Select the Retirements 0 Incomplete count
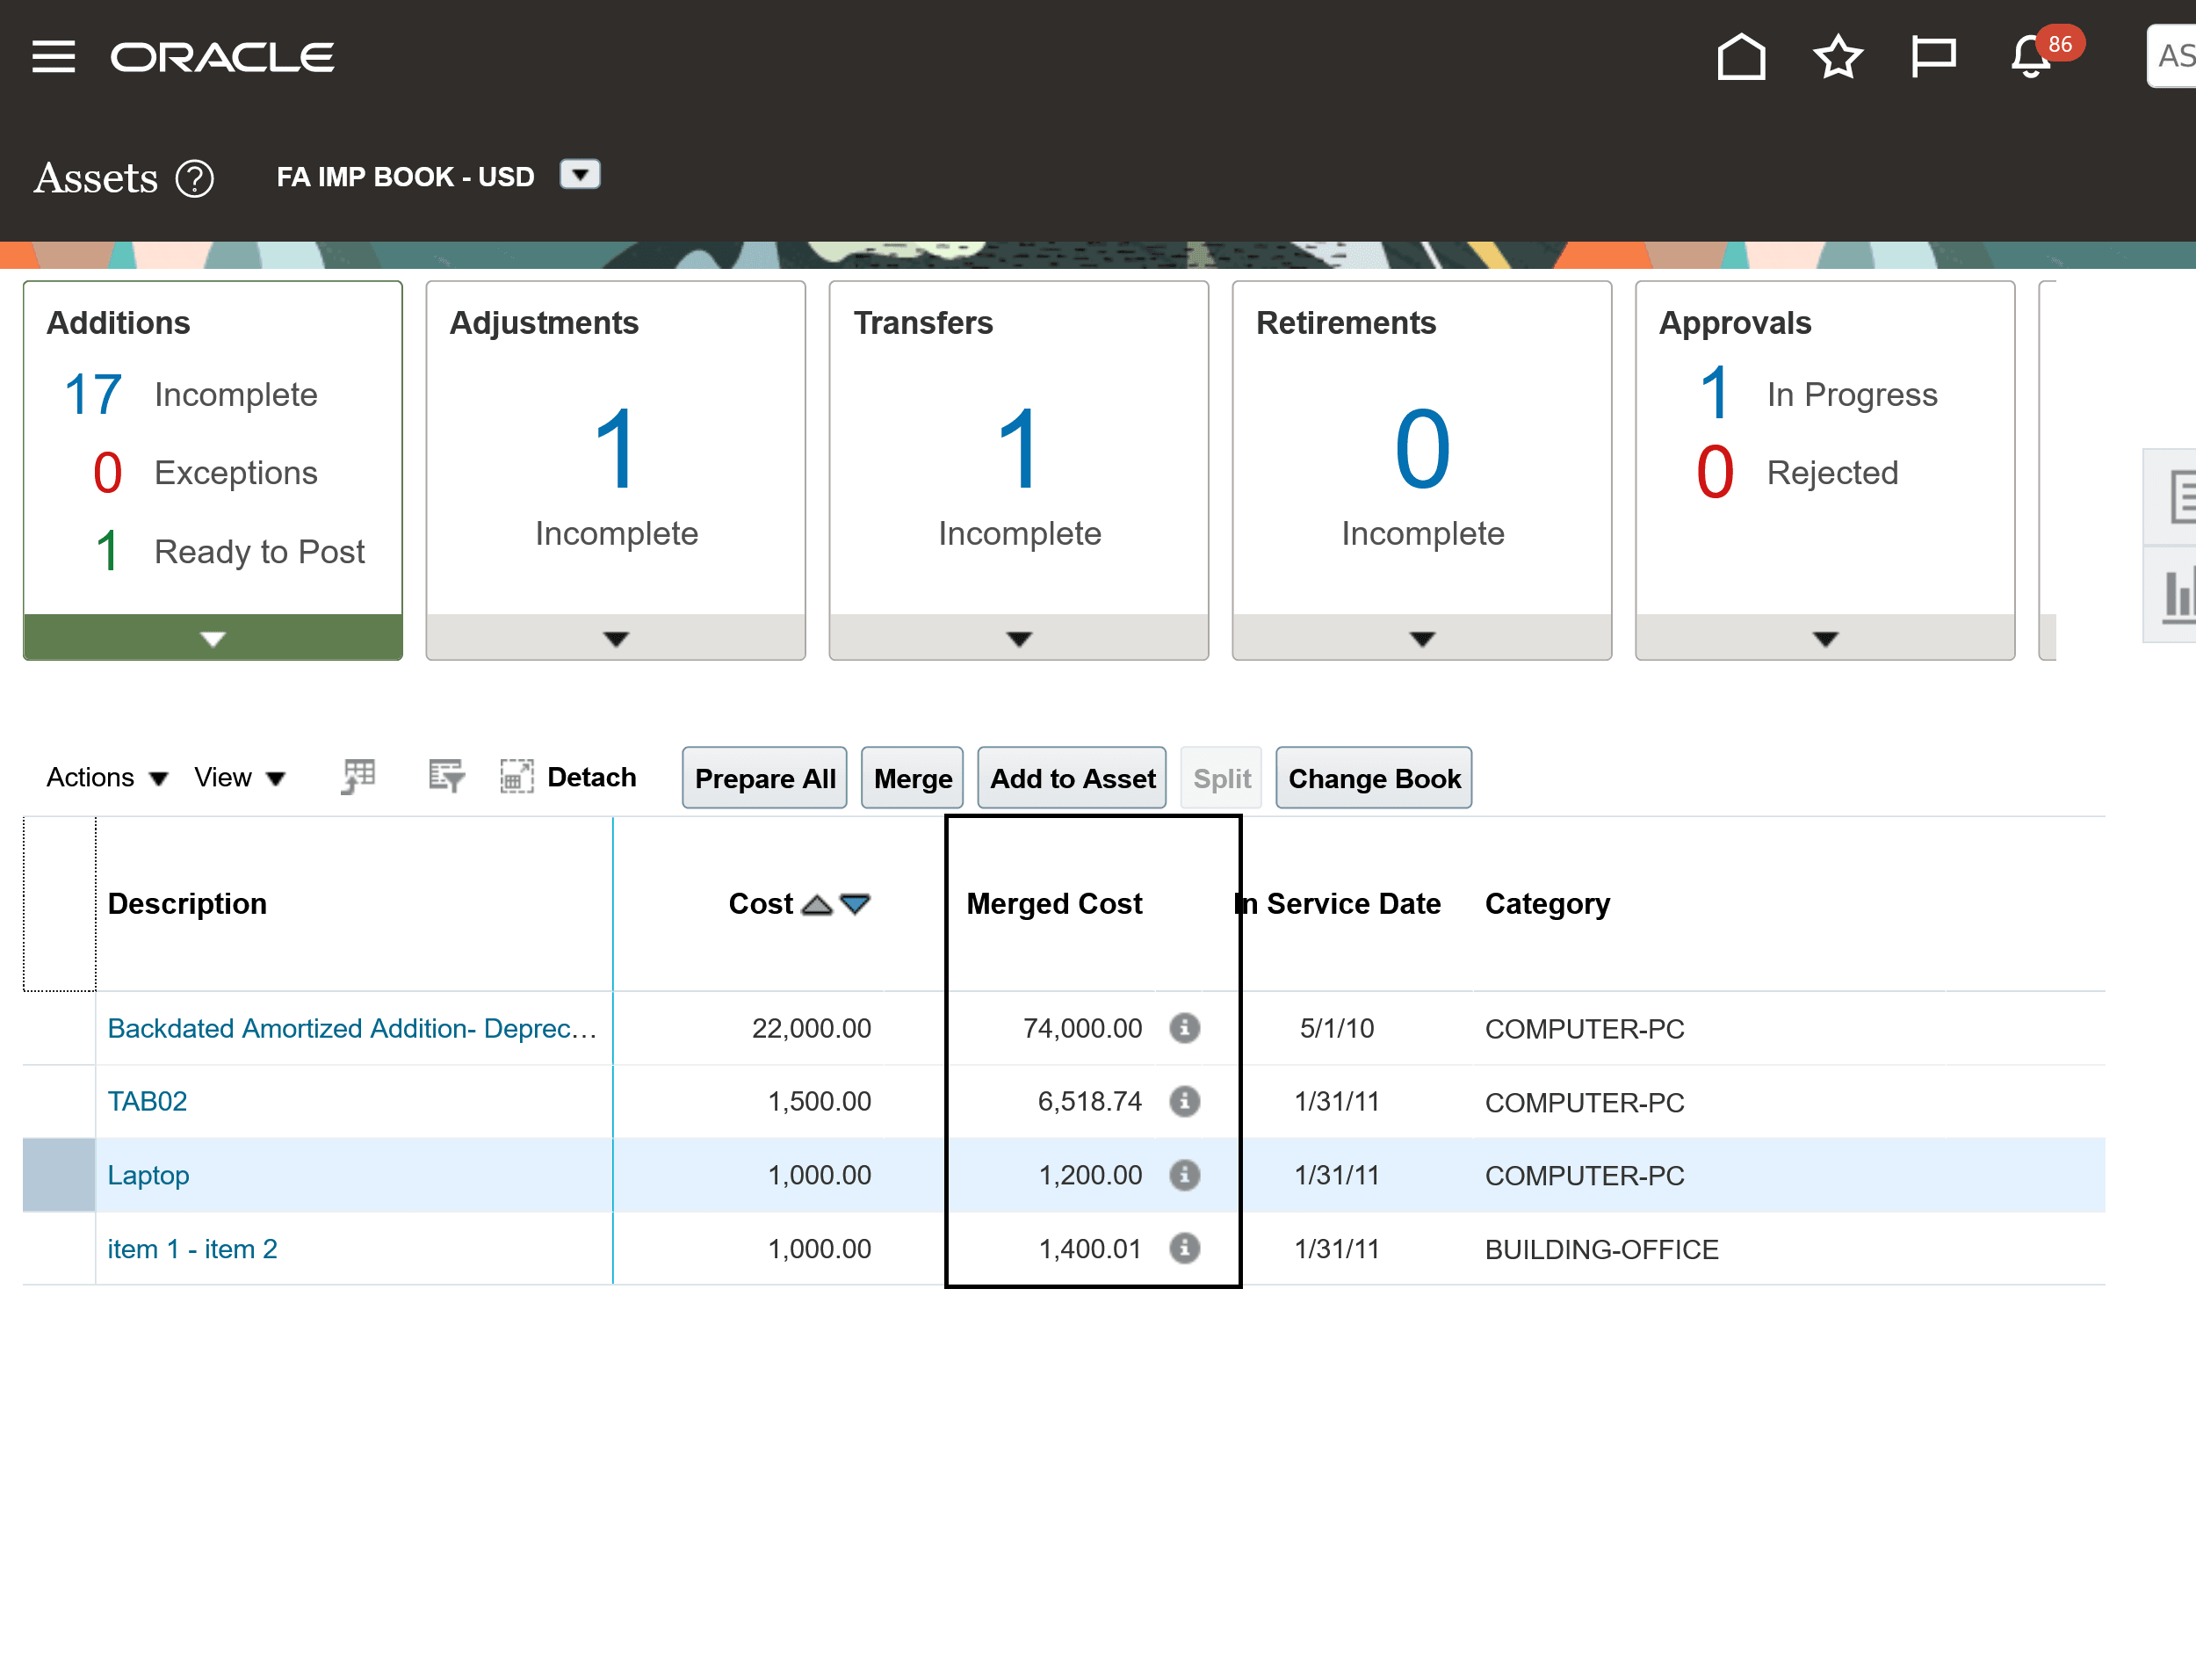This screenshot has height=1680, width=2196. [x=1421, y=449]
